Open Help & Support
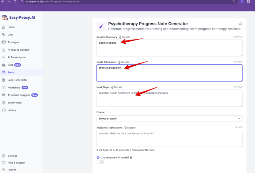 pos(16,163)
